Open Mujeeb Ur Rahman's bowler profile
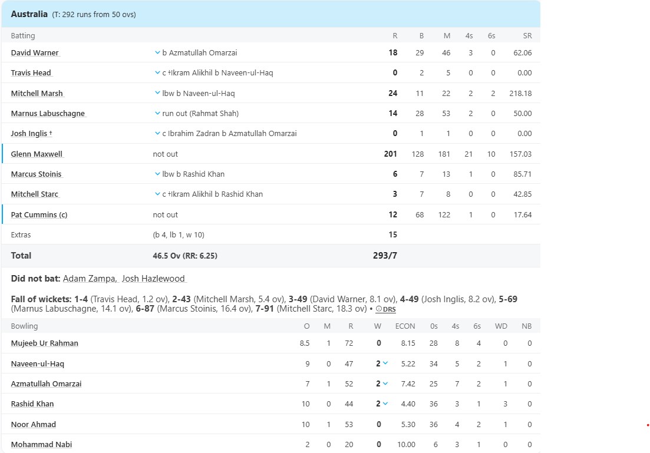 (x=44, y=343)
